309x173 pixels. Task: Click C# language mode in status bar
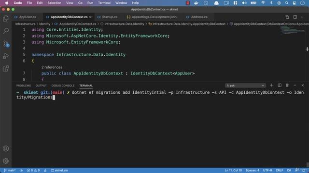pos(289,170)
